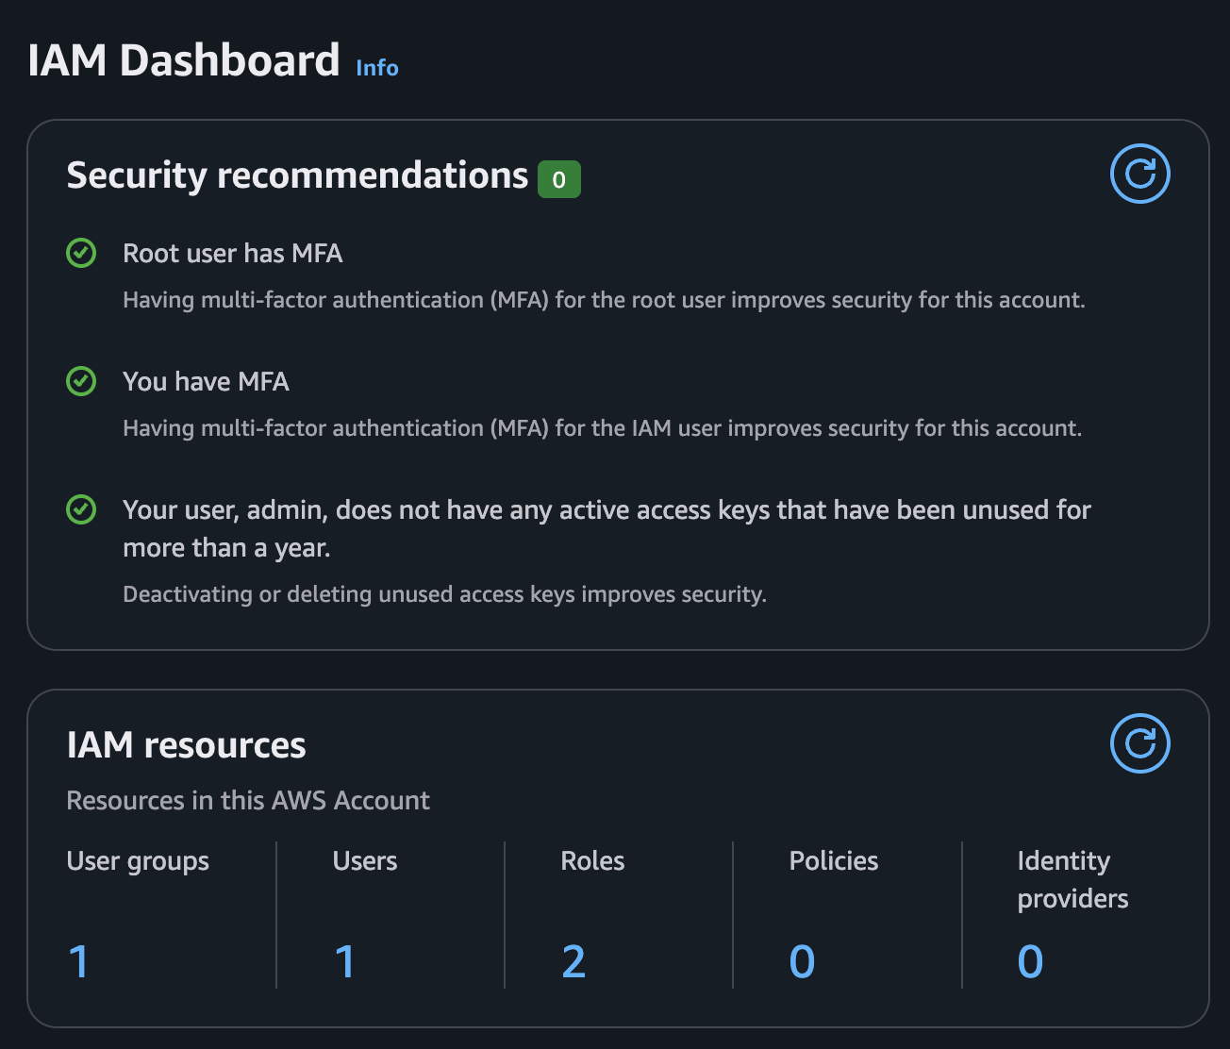Click the Root user has MFA text
This screenshot has width=1230, height=1049.
(232, 254)
